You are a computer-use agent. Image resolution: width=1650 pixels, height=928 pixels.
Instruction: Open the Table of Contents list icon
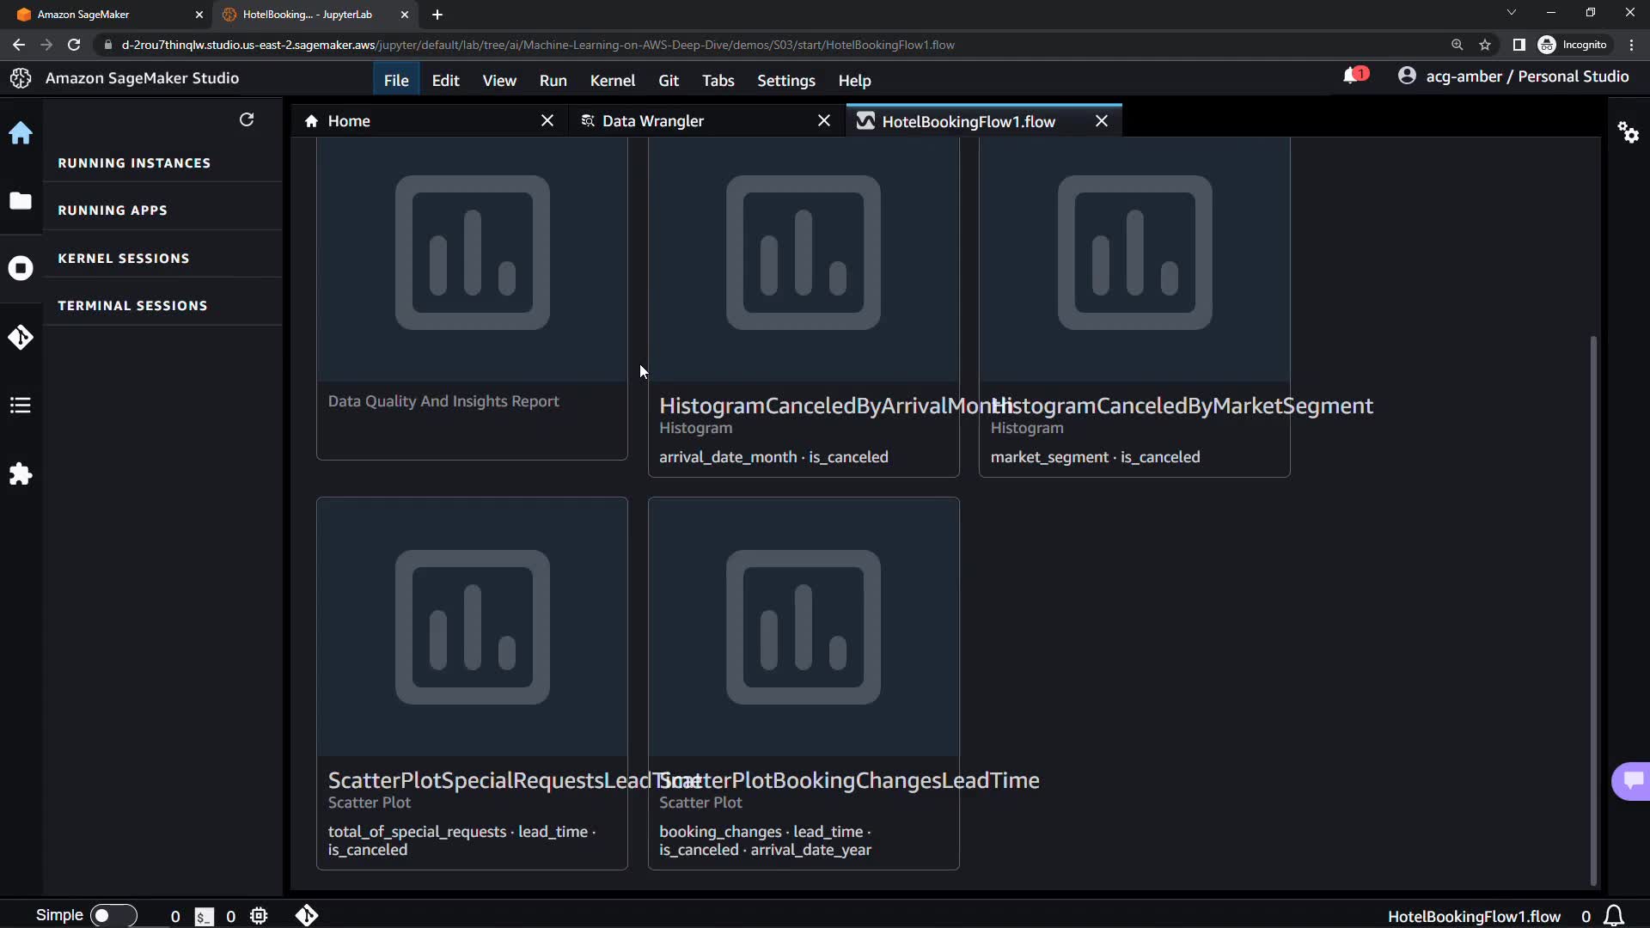click(21, 406)
